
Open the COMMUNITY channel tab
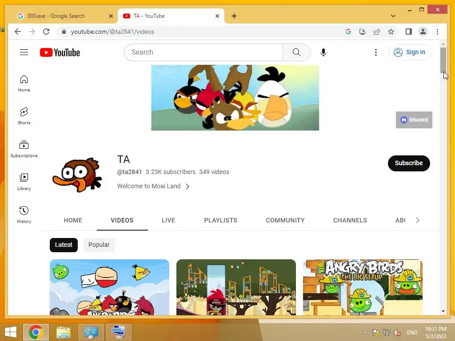pos(285,220)
